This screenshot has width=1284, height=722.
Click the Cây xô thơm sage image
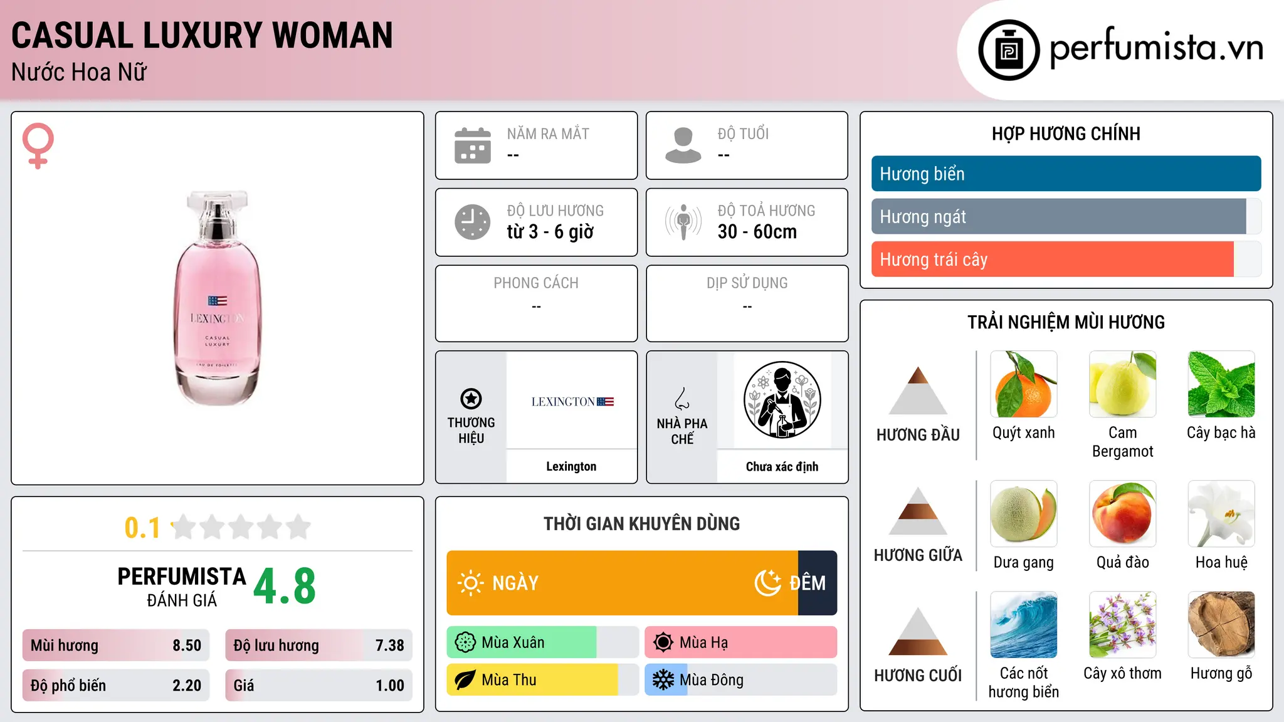(1123, 625)
